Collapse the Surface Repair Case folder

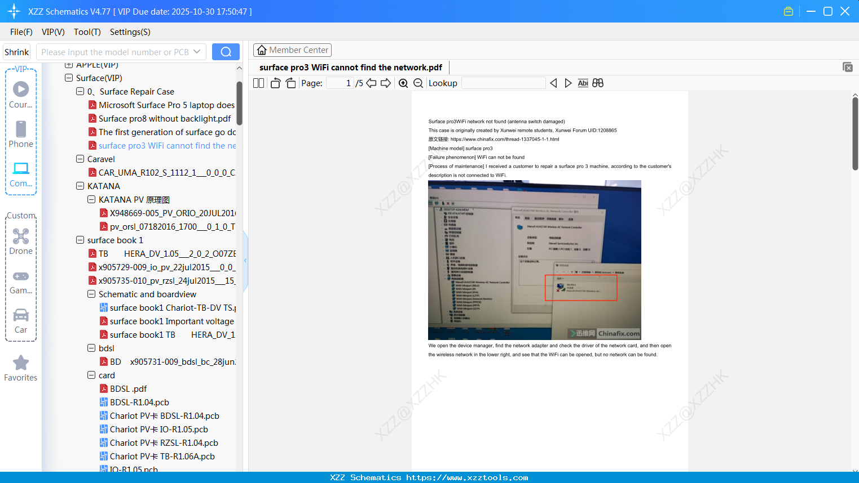[80, 91]
